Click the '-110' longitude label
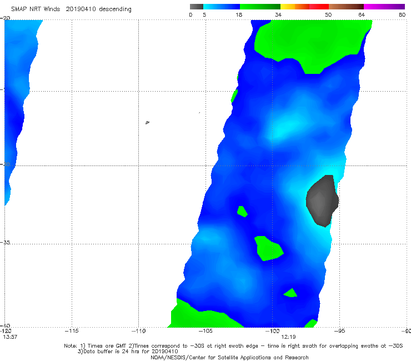The width and height of the screenshot is (411, 361). [x=138, y=331]
